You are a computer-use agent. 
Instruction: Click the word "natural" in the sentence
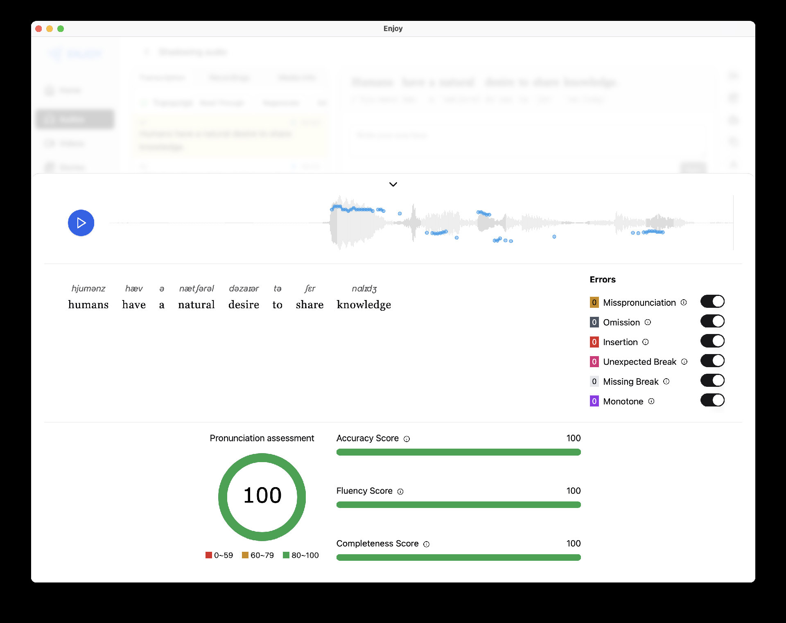196,305
